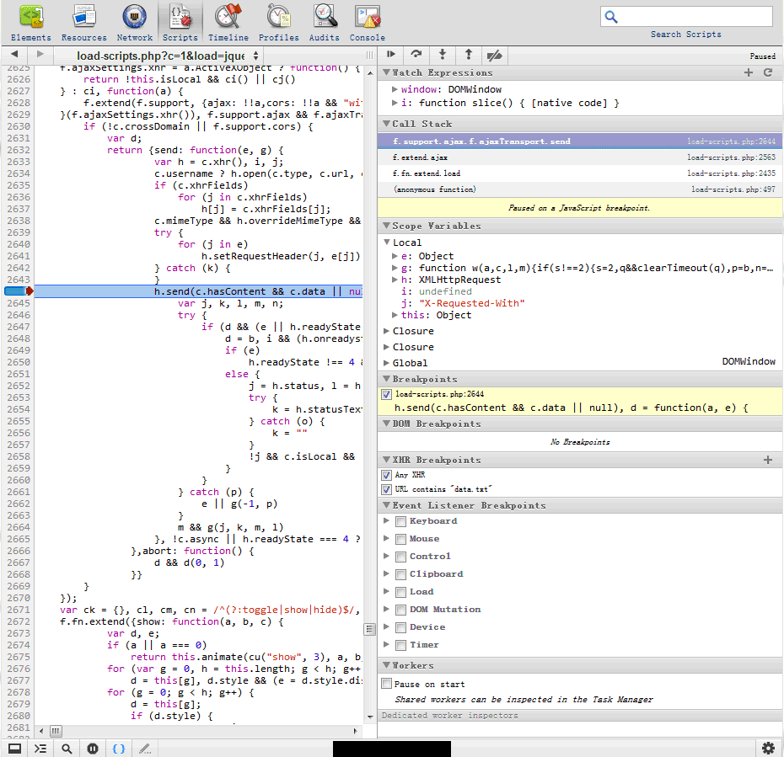Image resolution: width=784 pixels, height=757 pixels.
Task: Show the console drawer
Action: (40, 749)
